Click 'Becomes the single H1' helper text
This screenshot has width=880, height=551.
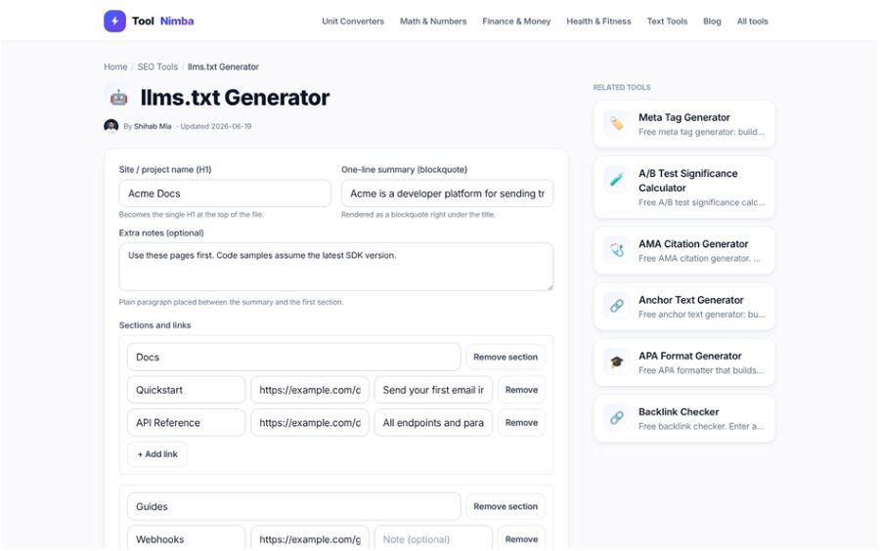191,214
